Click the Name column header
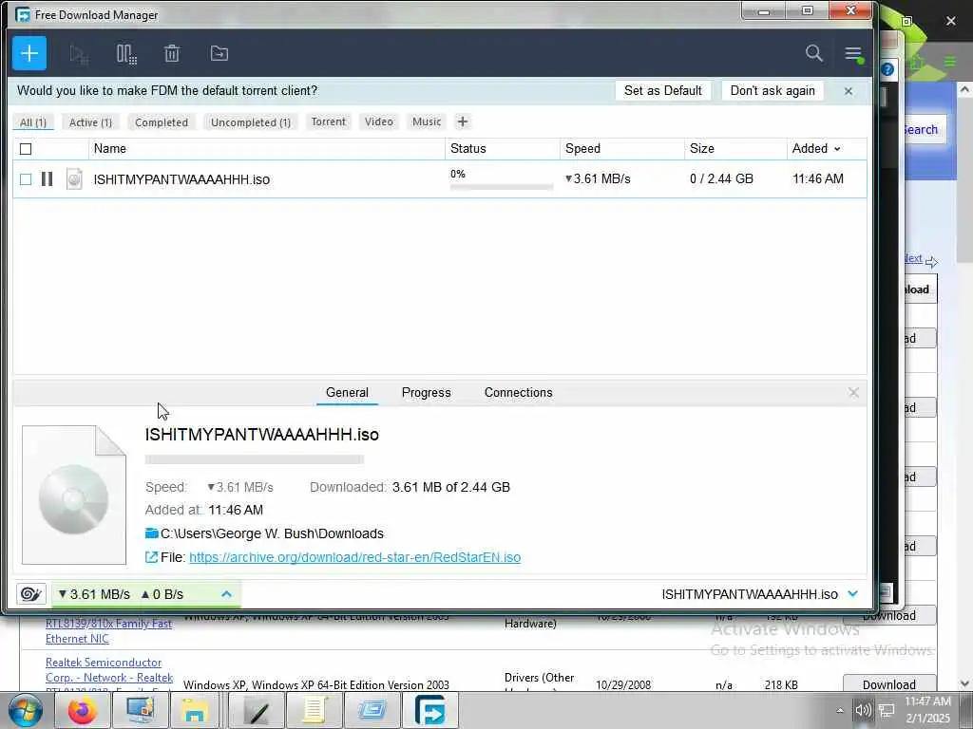Viewport: 973px width, 729px height. [x=267, y=149]
